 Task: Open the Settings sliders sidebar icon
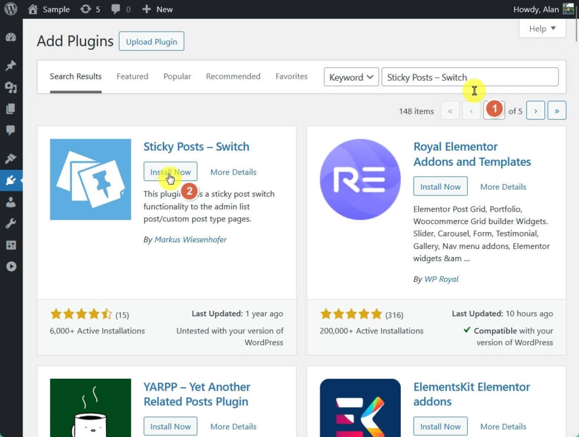(x=11, y=245)
